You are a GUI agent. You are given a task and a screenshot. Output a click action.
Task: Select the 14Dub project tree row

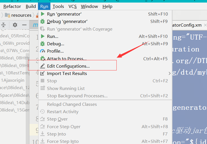click(15, 102)
